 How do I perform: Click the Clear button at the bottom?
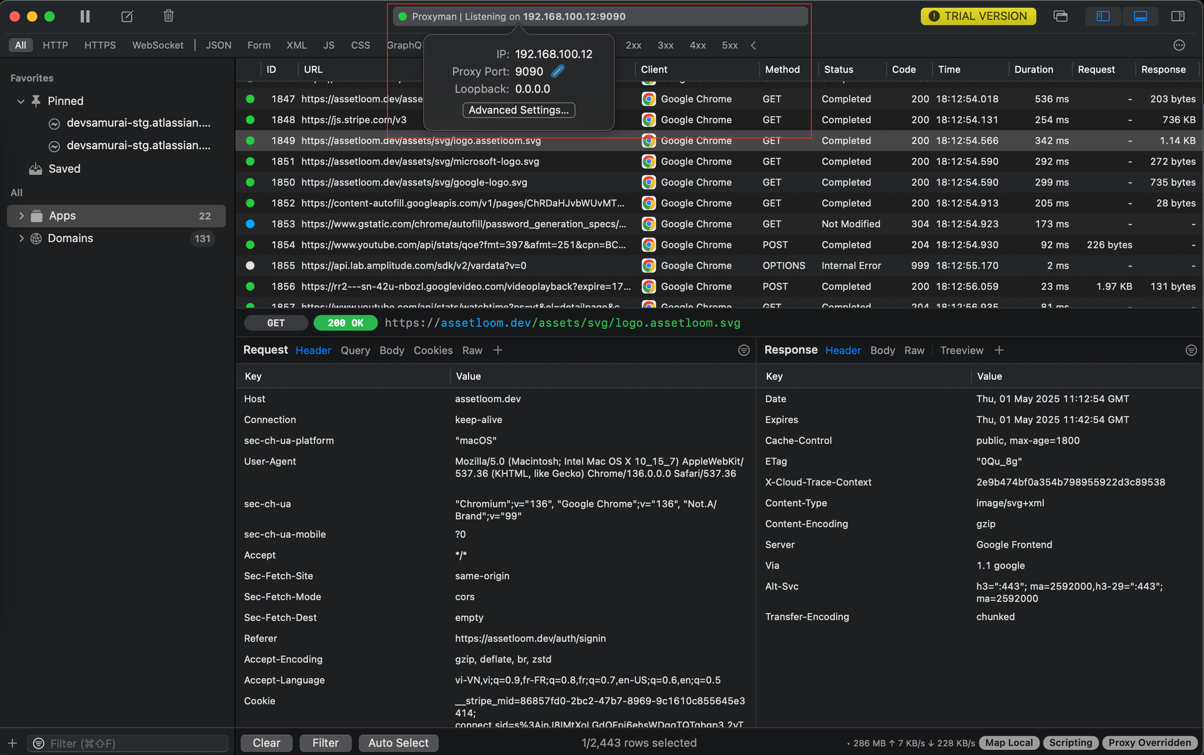[x=267, y=743]
